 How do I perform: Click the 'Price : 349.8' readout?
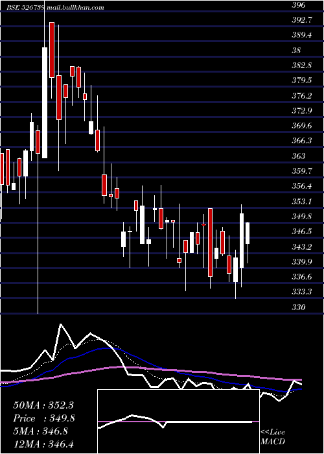(x=44, y=418)
